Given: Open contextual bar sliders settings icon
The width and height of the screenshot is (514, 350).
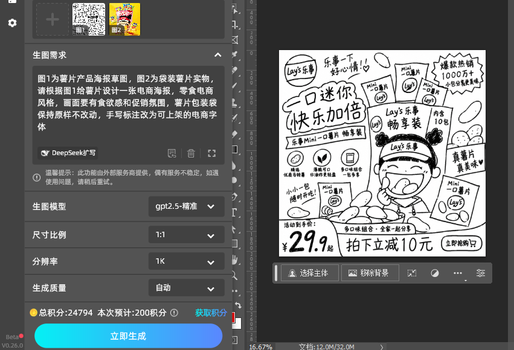Looking at the screenshot, I should pyautogui.click(x=481, y=273).
